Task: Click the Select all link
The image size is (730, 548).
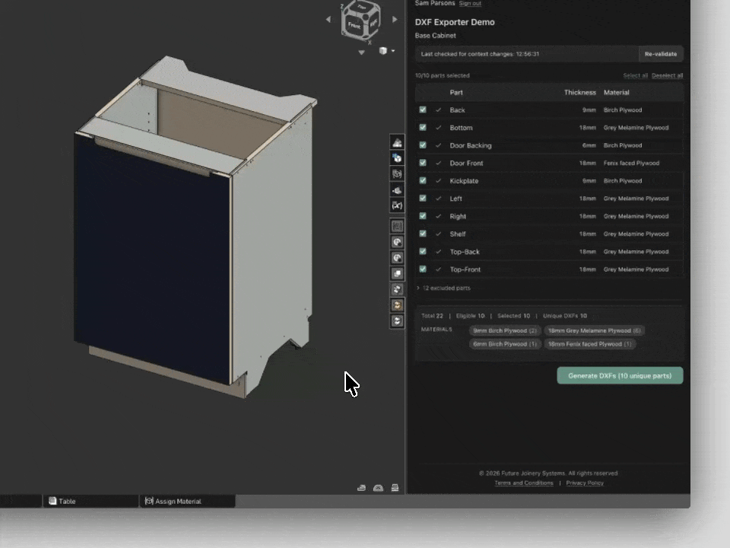Action: 635,75
